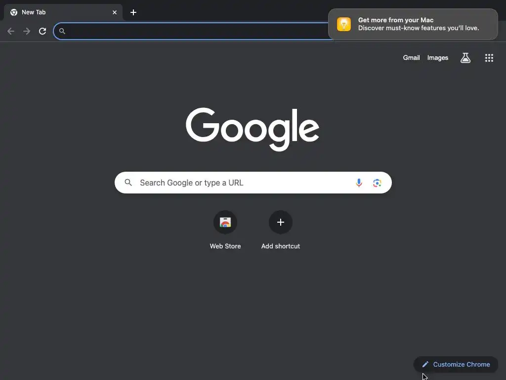Click the magnifier icon in the search box
The width and height of the screenshot is (506, 380).
click(x=128, y=183)
